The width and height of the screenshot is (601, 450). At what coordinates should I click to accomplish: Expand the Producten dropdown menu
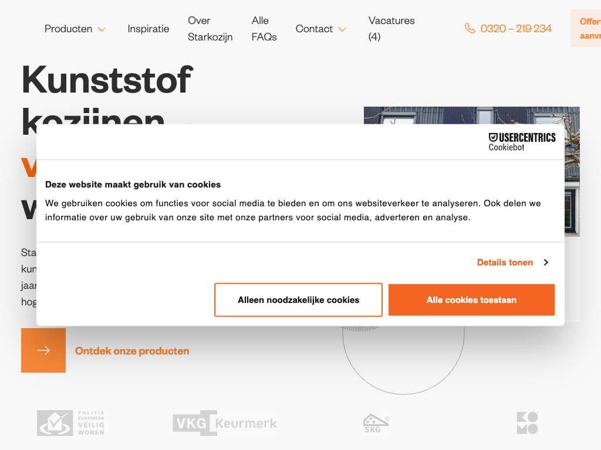coord(75,29)
